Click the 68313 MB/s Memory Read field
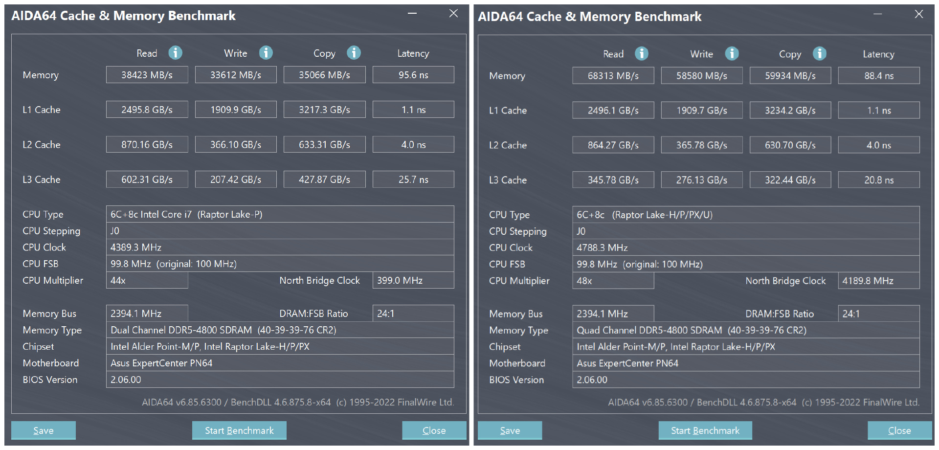The image size is (939, 450). pos(613,76)
